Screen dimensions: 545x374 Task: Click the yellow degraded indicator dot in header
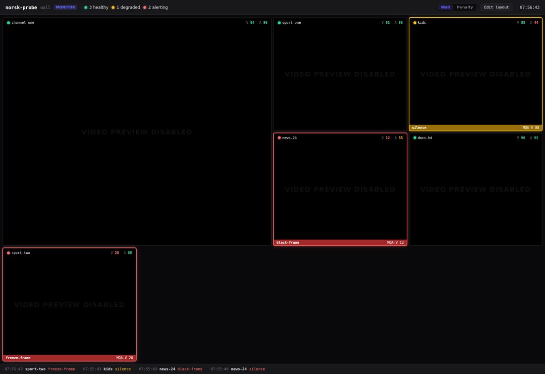(x=113, y=7)
